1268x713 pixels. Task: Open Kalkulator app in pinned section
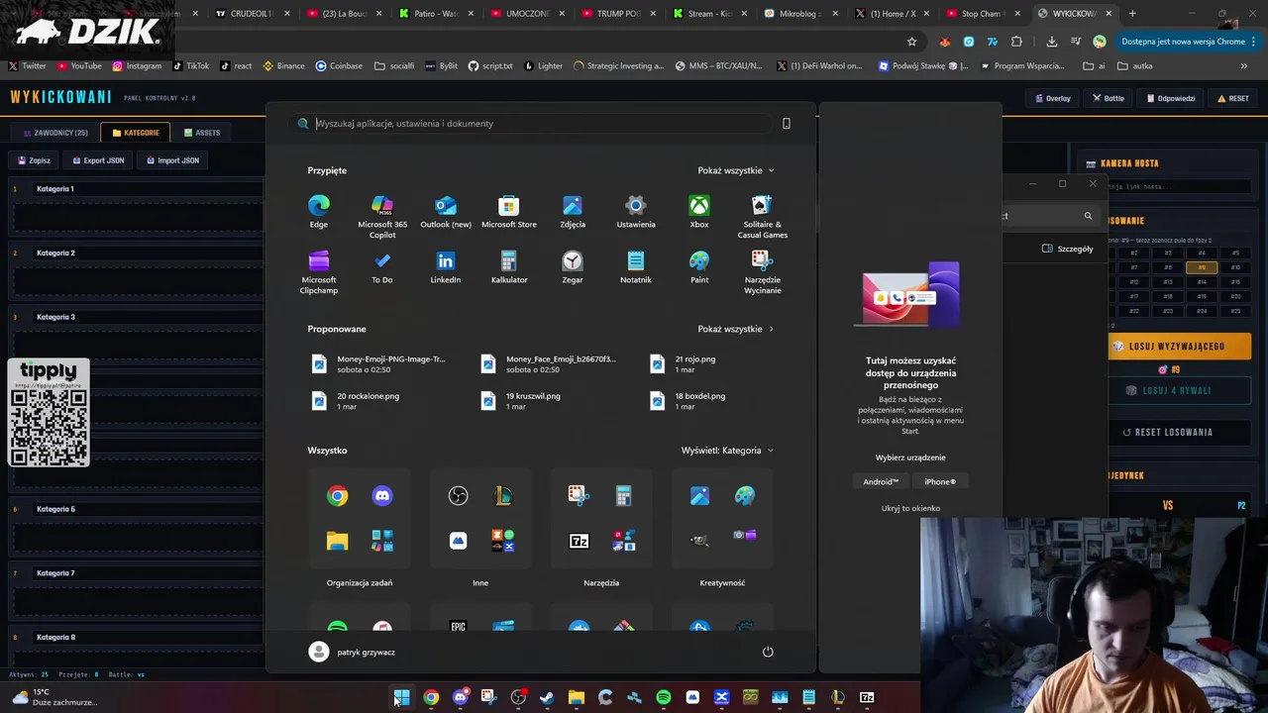pos(509,266)
